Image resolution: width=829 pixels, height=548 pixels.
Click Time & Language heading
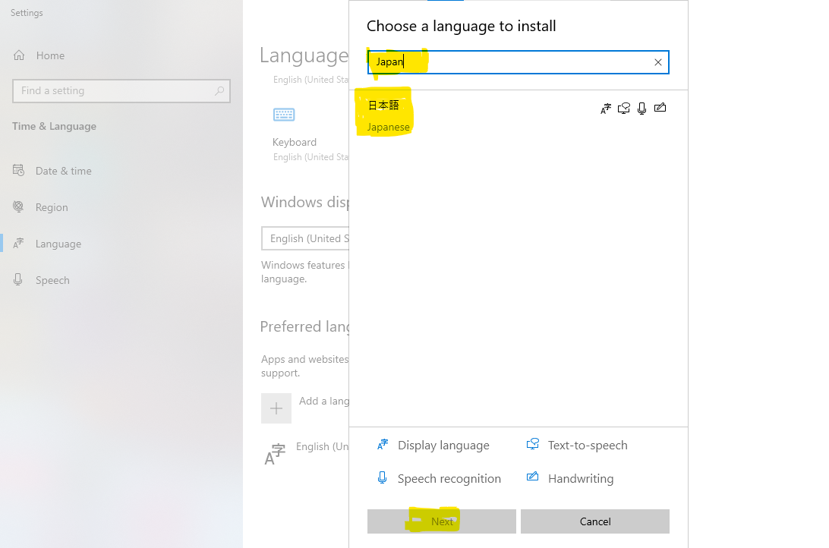pos(55,126)
